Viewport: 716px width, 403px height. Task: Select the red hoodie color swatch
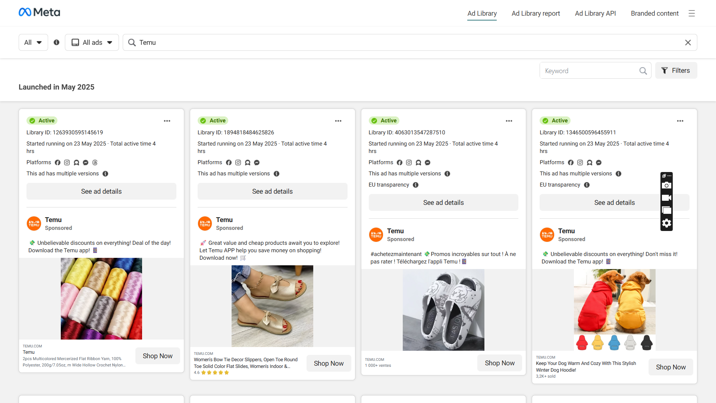tap(582, 343)
